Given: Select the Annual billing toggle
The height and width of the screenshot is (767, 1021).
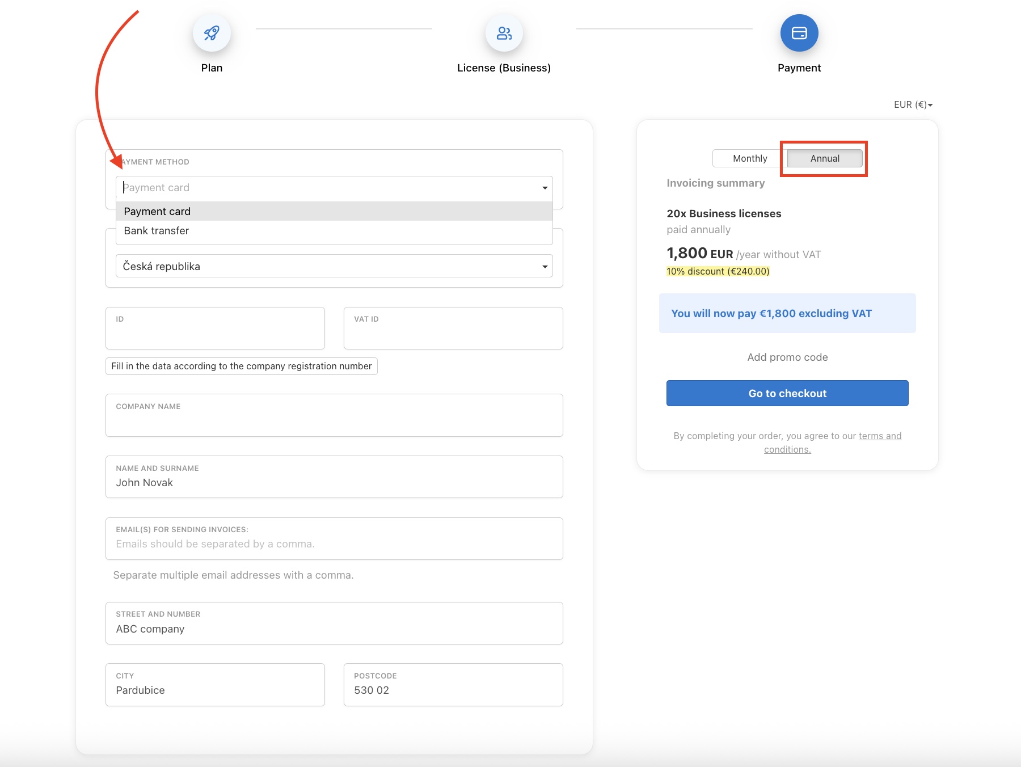Looking at the screenshot, I should [824, 158].
